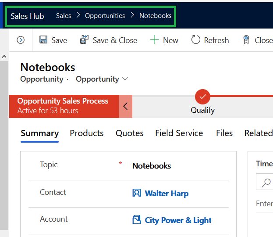Open the Qualify stage label
The image size is (273, 237).
point(202,110)
